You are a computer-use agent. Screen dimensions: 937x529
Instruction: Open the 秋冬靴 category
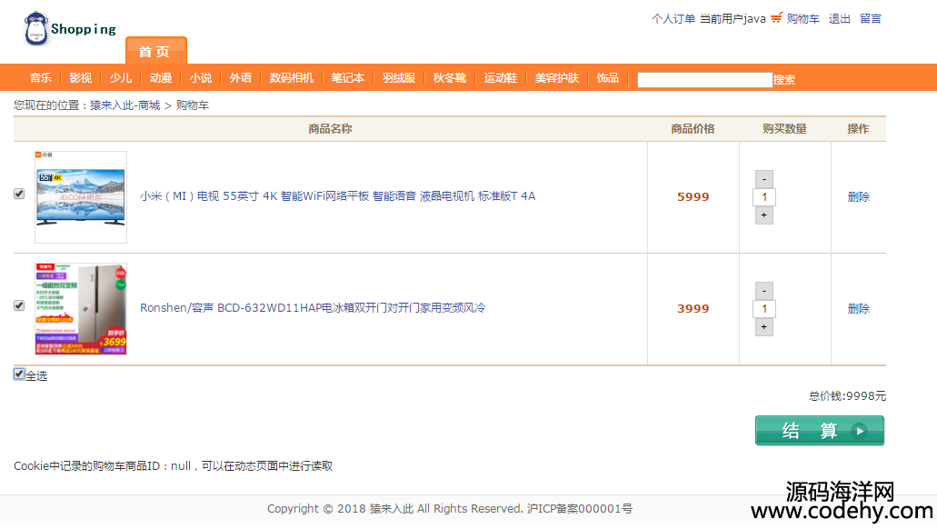tap(449, 78)
